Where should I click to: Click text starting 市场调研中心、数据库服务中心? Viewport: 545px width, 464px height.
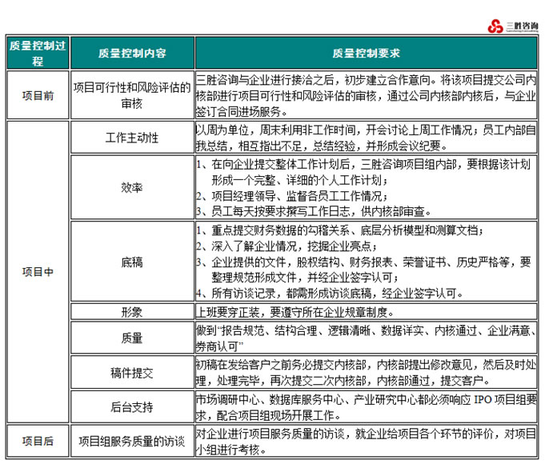[366, 407]
